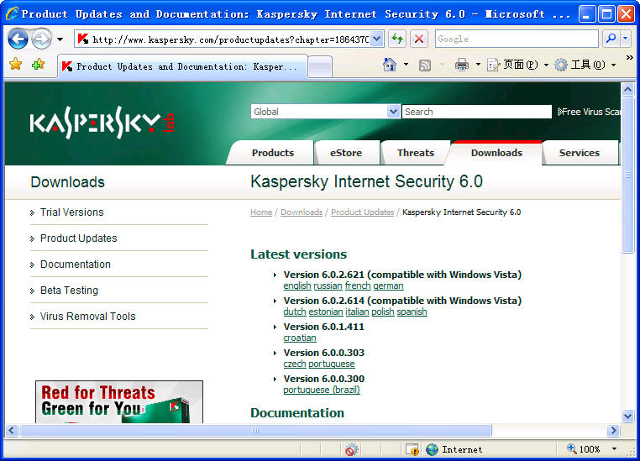This screenshot has height=461, width=640.
Task: Open the address bar history dropdown
Action: pos(377,39)
